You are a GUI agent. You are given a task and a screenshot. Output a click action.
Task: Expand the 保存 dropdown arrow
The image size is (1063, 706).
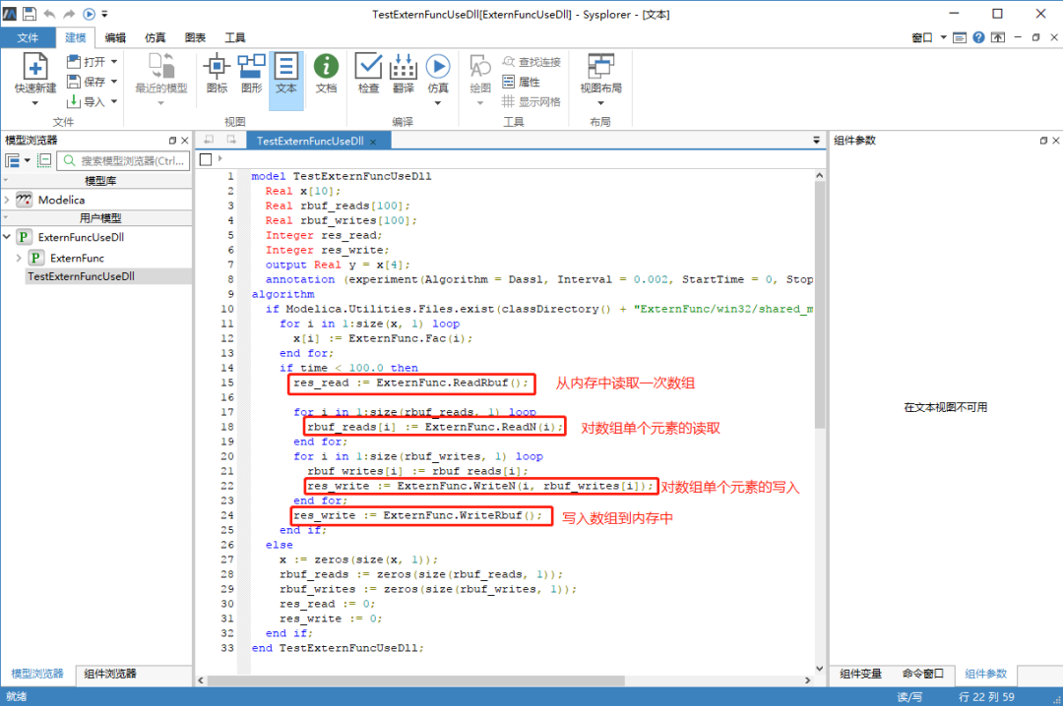(x=114, y=82)
